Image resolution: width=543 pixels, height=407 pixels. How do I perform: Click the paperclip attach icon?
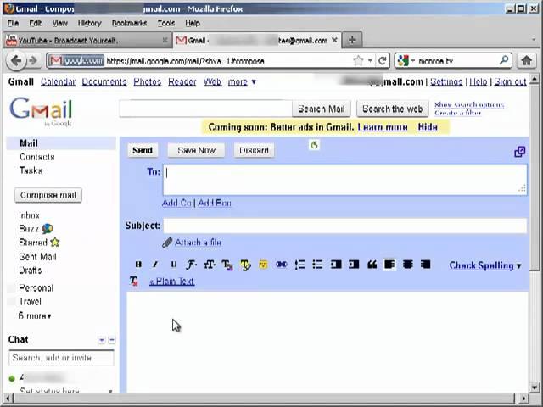167,243
